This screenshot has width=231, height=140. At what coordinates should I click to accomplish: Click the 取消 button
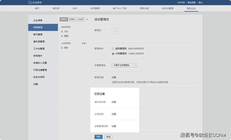108,137
